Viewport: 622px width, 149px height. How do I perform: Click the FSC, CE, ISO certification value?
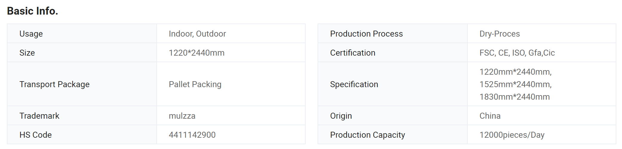(x=517, y=53)
